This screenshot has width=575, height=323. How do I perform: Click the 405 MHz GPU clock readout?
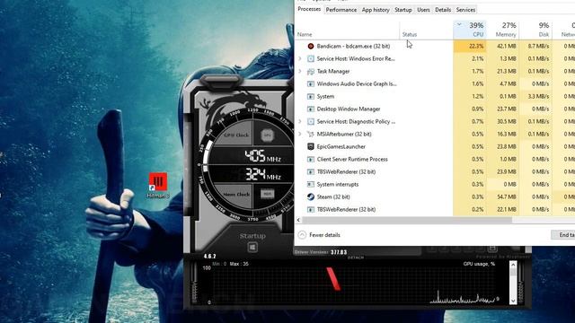(263, 156)
